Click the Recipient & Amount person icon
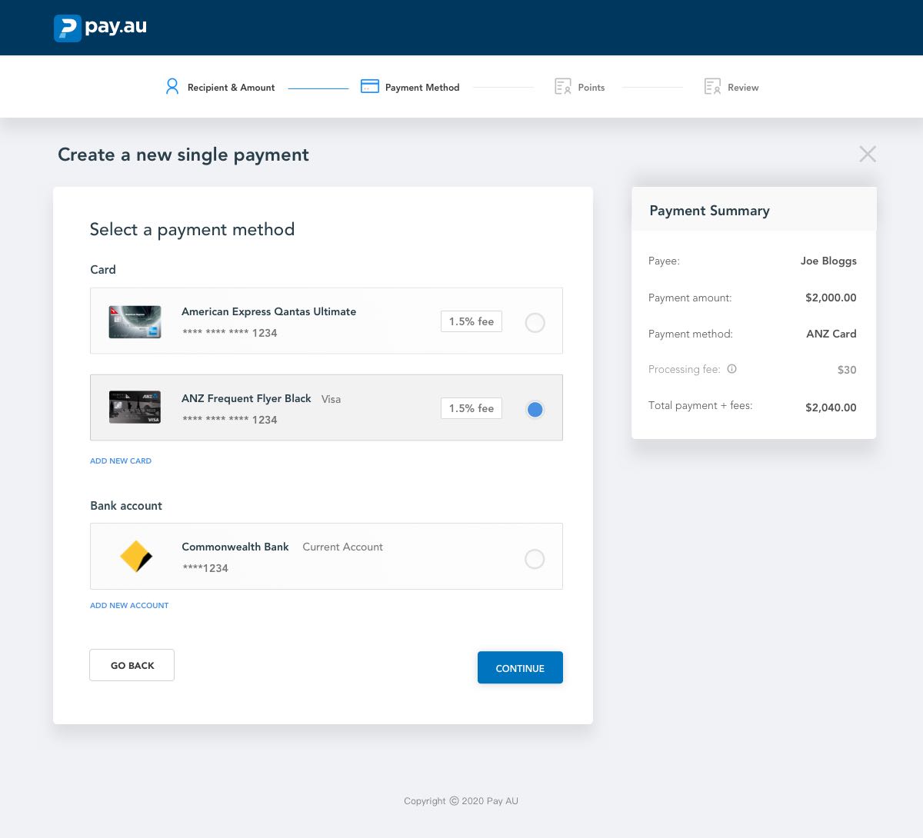Screen dimensions: 923x838 coord(172,87)
